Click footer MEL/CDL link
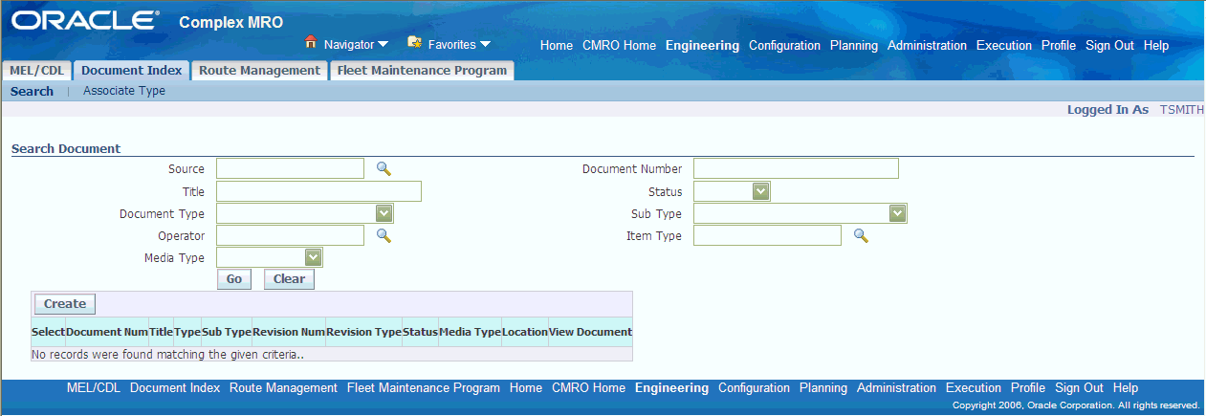 (94, 388)
